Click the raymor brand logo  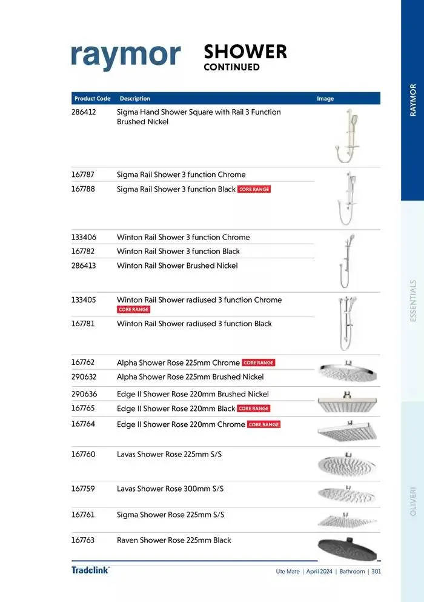click(126, 56)
